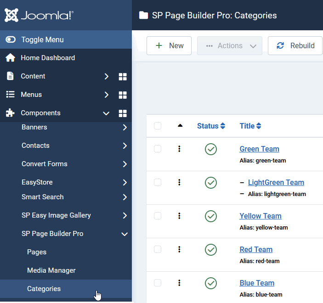Viewport: 323px width, 303px height.
Task: Click the Home Dashboard house icon
Action: (x=10, y=58)
